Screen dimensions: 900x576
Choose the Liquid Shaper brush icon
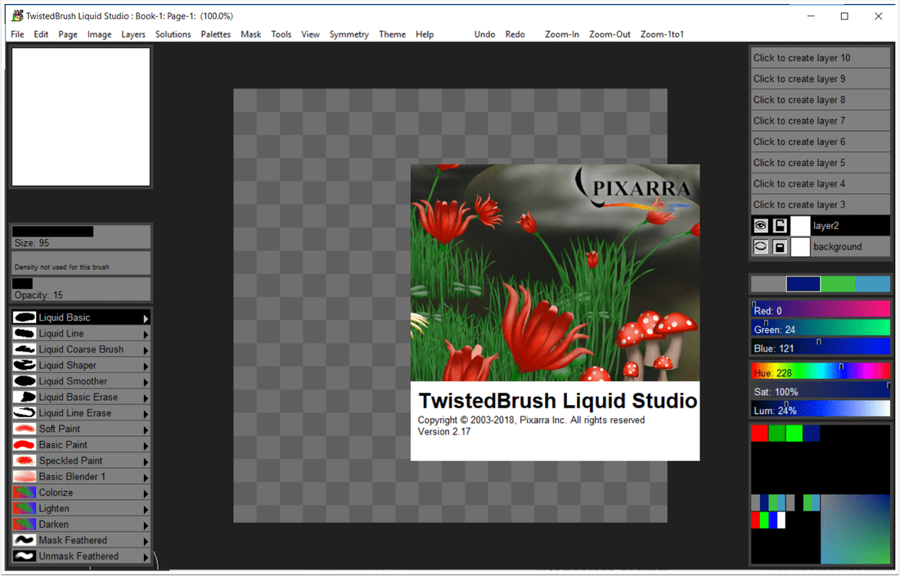[25, 365]
